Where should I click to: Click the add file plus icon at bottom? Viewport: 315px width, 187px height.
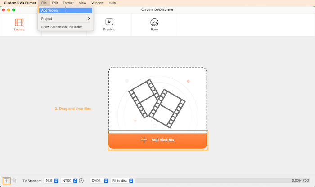[x=6, y=181]
